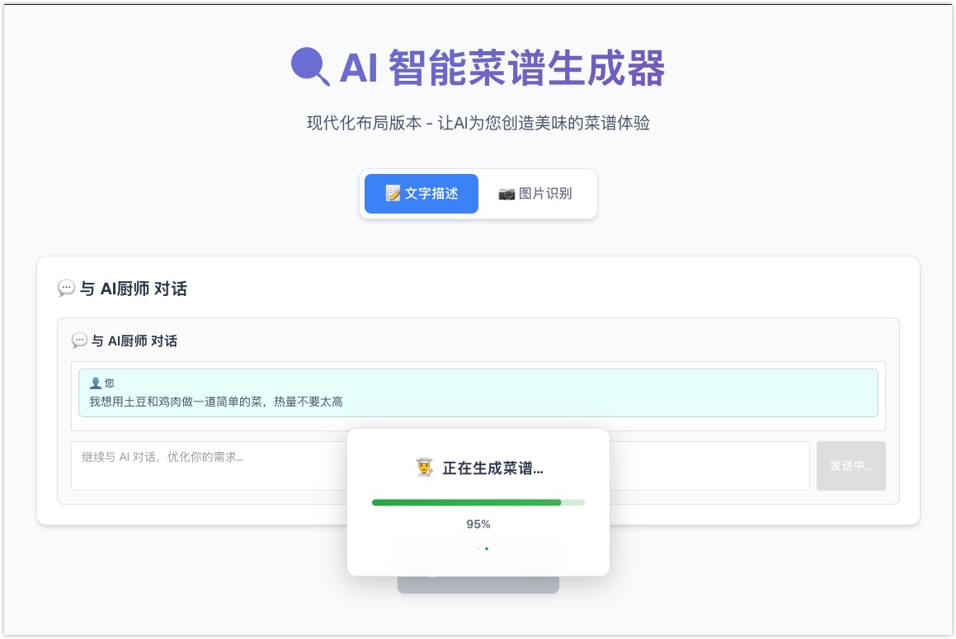The height and width of the screenshot is (639, 956).
Task: Click the 95% progress percentage text
Action: pos(478,524)
